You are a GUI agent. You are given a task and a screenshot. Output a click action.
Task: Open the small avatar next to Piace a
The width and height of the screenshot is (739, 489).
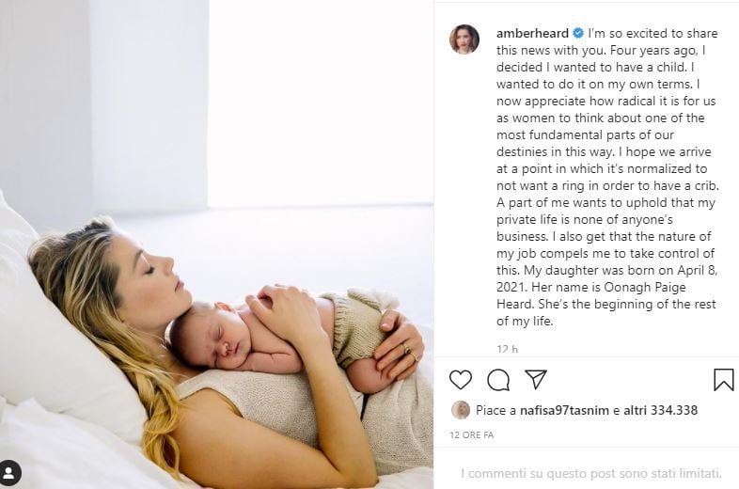click(461, 410)
